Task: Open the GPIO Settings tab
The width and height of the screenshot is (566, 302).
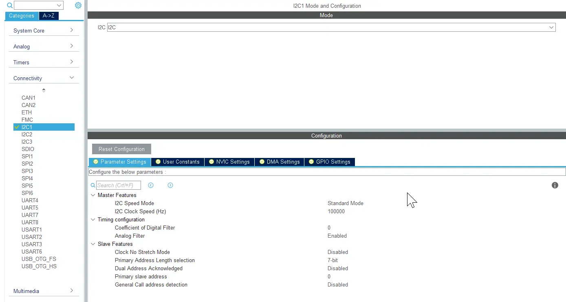Action: click(330, 162)
